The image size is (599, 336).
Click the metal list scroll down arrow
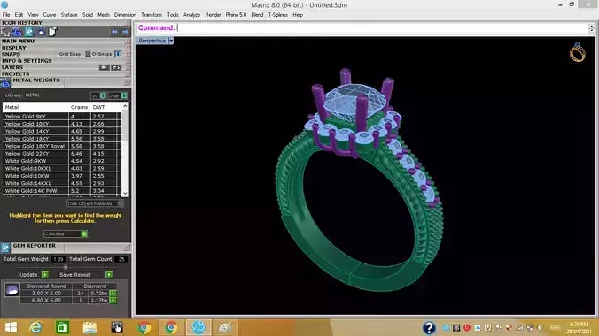click(x=125, y=194)
